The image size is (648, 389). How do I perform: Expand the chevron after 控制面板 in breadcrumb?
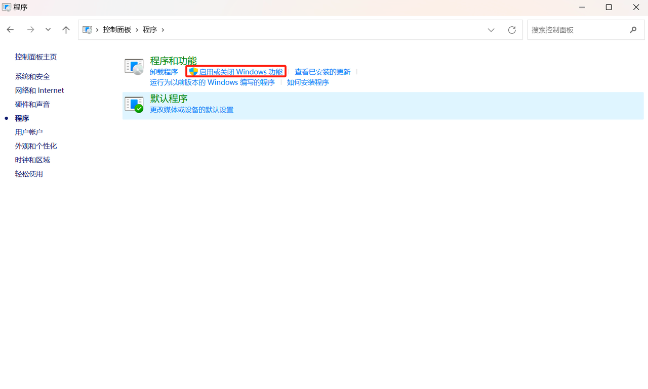[x=137, y=30]
